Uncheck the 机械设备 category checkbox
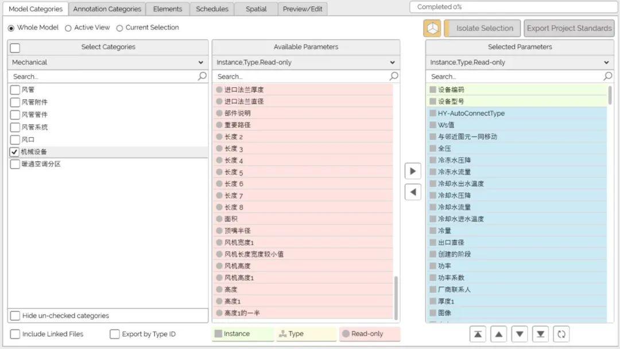The width and height of the screenshot is (620, 349). [14, 152]
